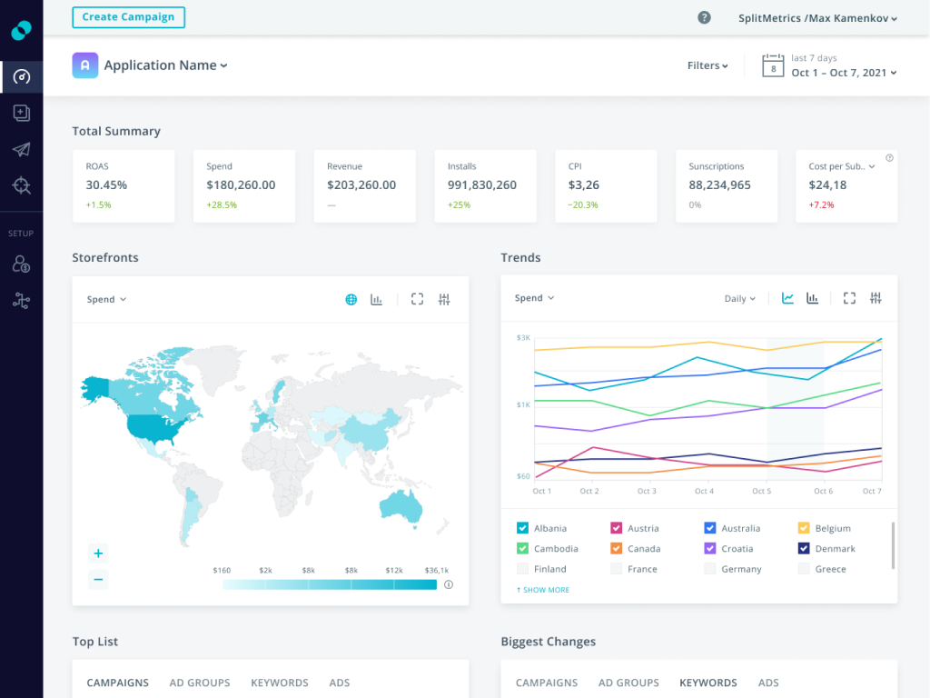Click the Create Campaign button

pyautogui.click(x=128, y=16)
